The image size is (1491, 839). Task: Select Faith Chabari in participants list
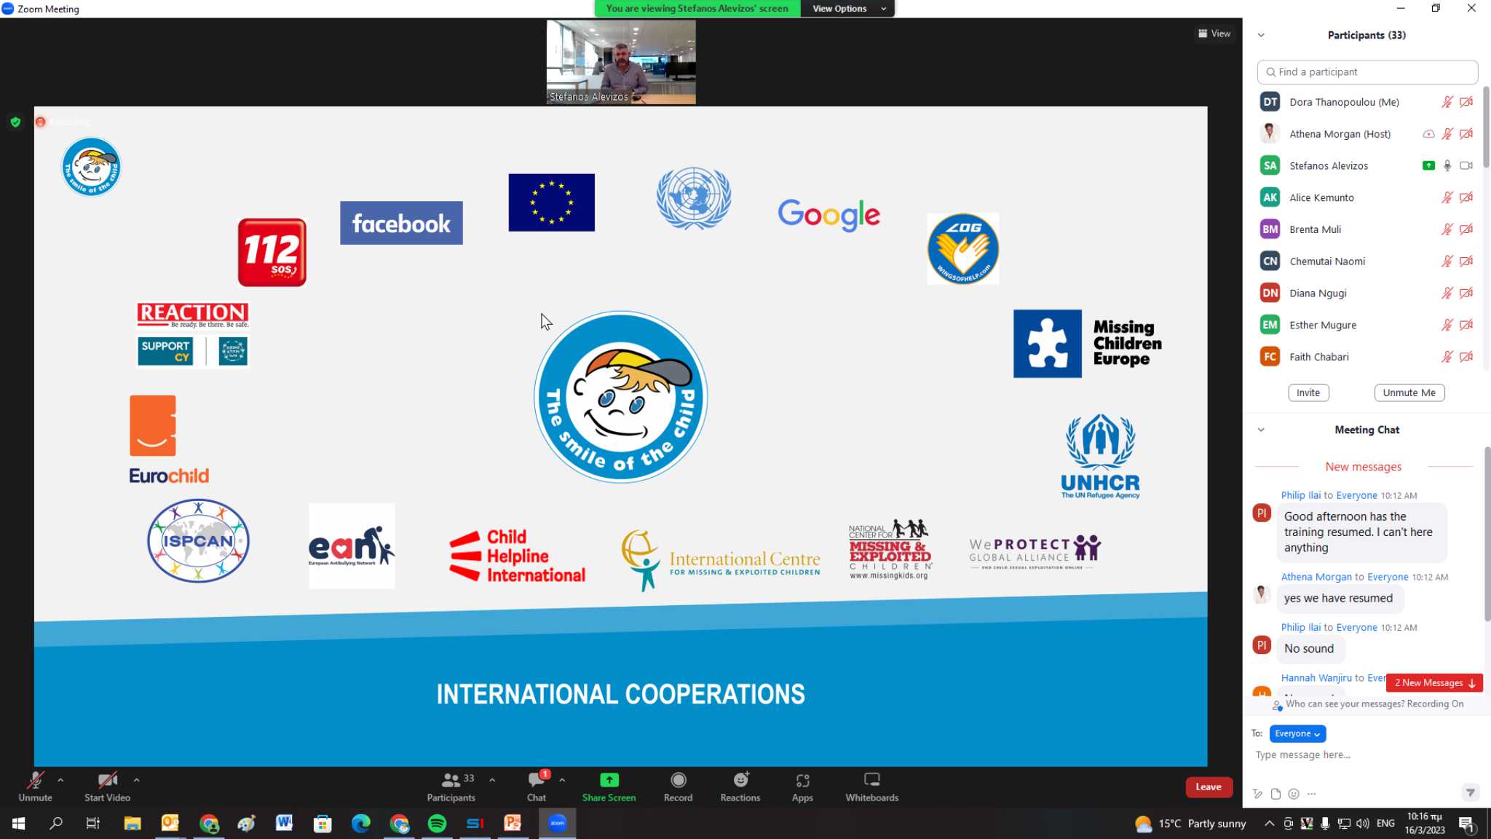point(1367,357)
